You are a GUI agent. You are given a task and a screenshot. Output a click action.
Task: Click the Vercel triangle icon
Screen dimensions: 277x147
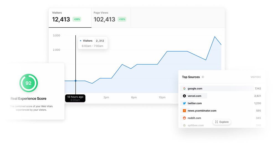[x=184, y=96]
